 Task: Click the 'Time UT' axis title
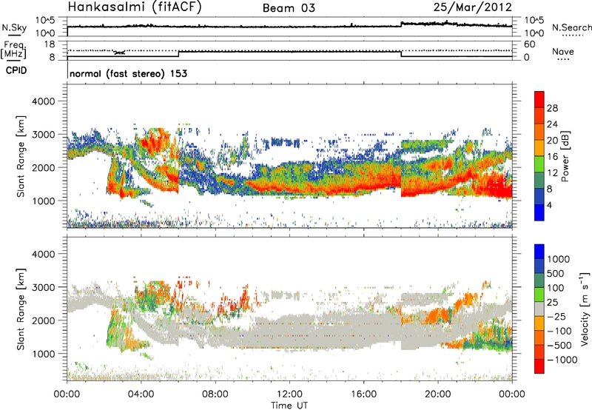[x=289, y=406]
